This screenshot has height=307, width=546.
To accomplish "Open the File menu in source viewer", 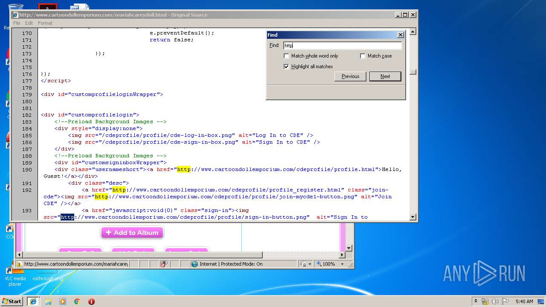I will (17, 23).
